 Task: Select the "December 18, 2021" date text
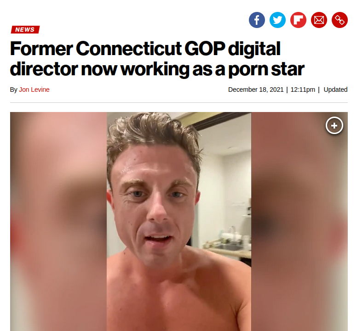(x=256, y=90)
